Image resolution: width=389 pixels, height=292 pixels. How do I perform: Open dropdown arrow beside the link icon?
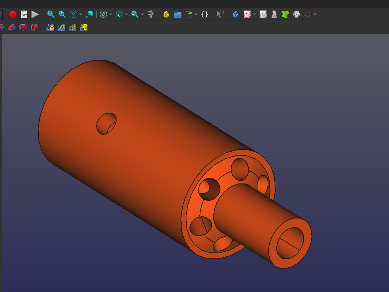click(x=196, y=14)
